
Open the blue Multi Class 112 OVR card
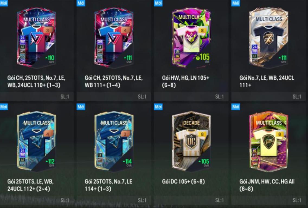36,141
